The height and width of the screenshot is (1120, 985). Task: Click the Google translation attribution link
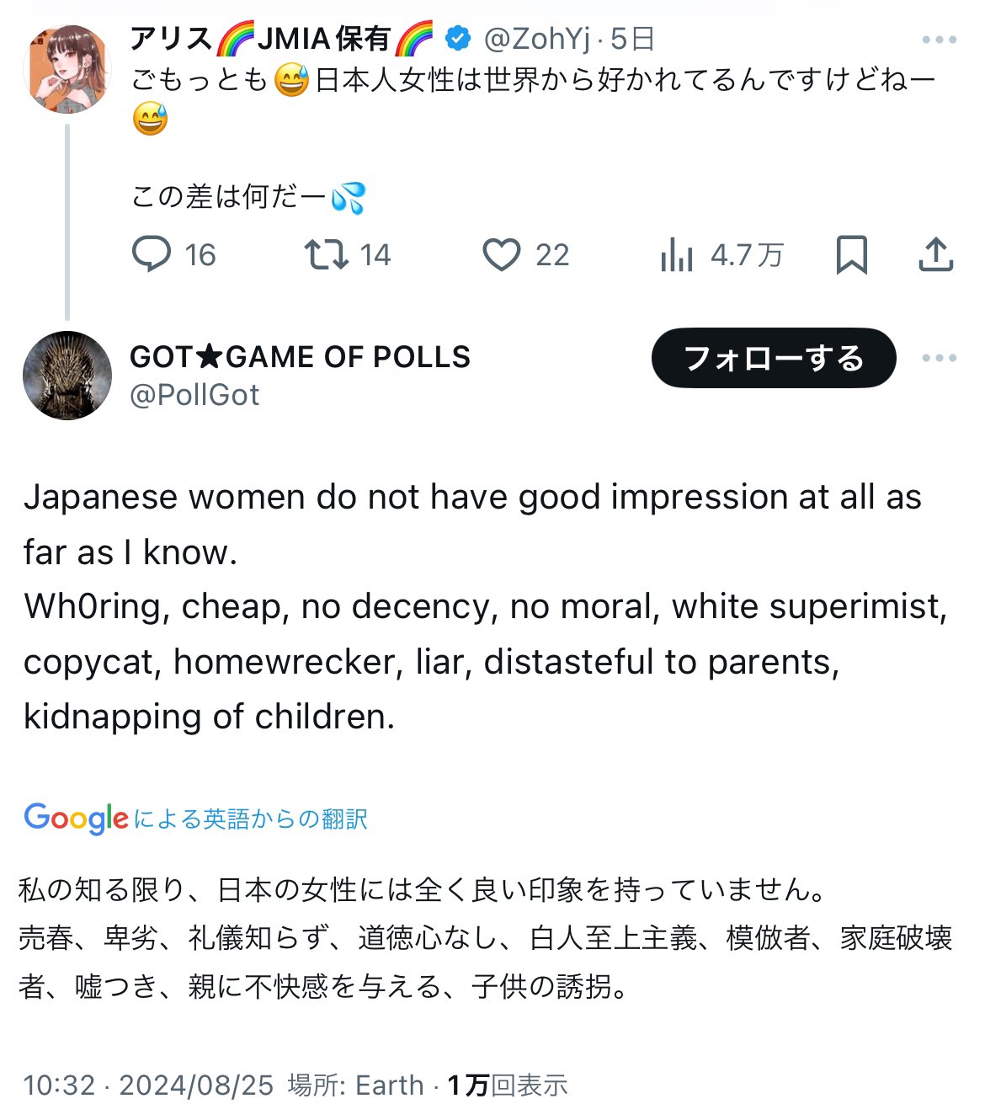click(195, 819)
